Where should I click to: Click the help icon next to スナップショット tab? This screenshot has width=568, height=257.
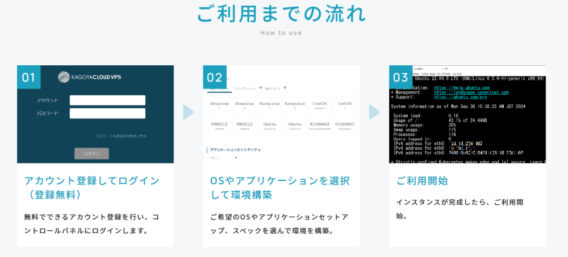[x=260, y=88]
